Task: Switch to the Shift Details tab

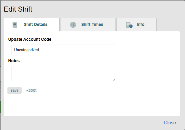Action: pyautogui.click(x=36, y=25)
